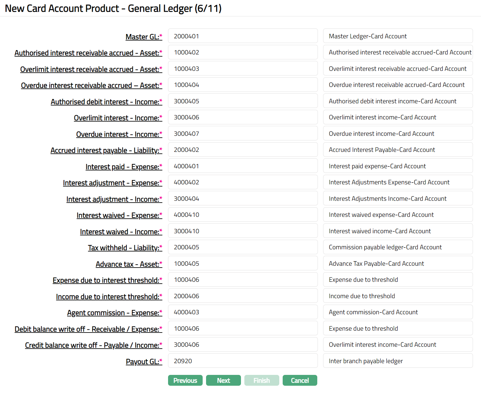Open the Tax withheld - Liability link
The width and height of the screenshot is (481, 395).
[x=123, y=248]
